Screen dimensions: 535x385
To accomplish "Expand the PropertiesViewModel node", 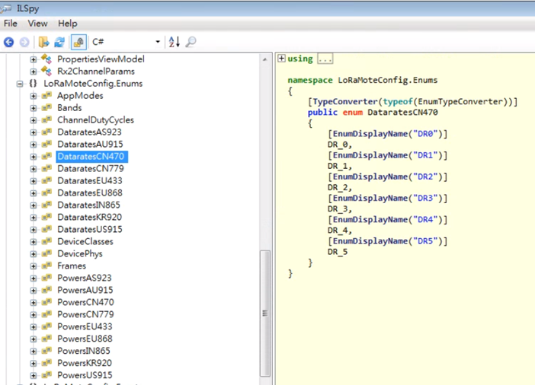I will pyautogui.click(x=34, y=59).
